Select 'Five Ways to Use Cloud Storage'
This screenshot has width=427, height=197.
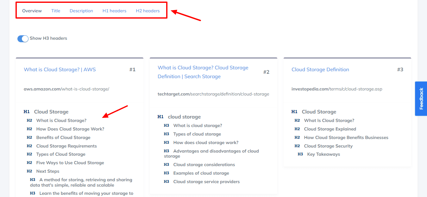70,163
